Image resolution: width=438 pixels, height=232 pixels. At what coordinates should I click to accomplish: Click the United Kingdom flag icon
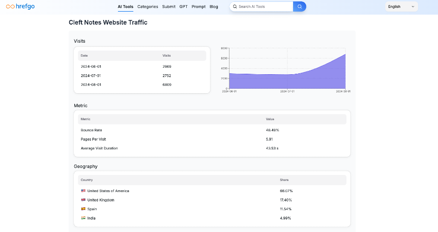(x=83, y=200)
